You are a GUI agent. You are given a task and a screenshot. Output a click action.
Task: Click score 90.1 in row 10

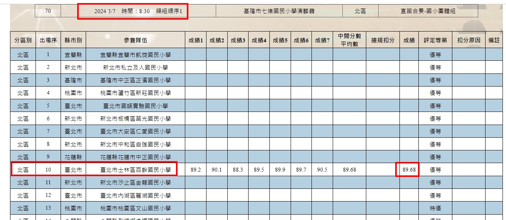(217, 170)
